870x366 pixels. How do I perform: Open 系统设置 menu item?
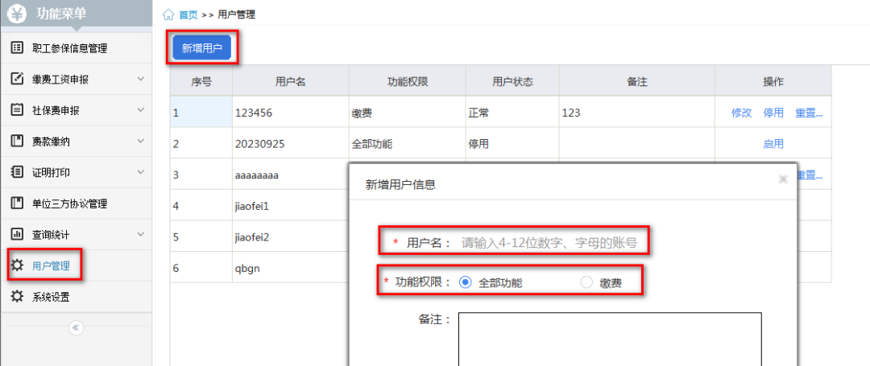click(x=76, y=297)
